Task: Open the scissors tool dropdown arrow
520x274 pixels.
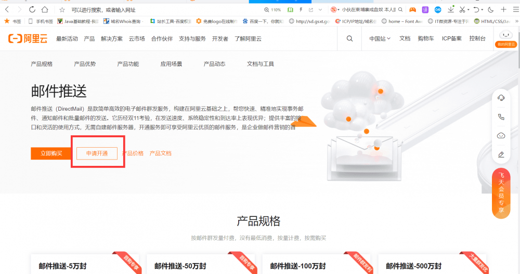Action: (468, 10)
